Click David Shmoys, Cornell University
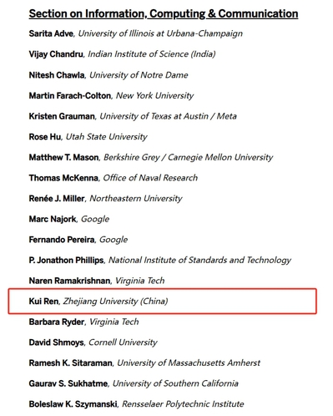Viewport: 333px width, 416px height. coord(93,342)
